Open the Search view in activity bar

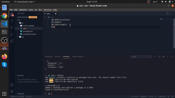(12, 21)
